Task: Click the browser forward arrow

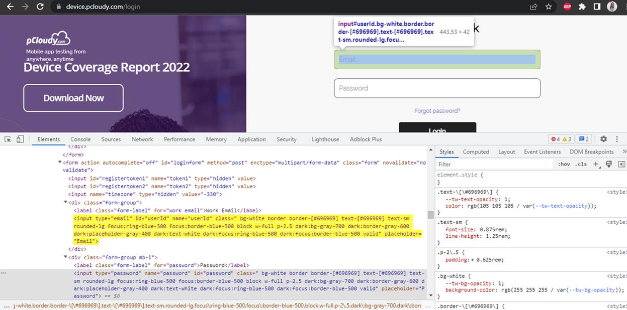Action: coord(25,7)
